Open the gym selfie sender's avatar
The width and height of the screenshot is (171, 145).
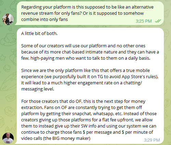[x=8, y=19]
